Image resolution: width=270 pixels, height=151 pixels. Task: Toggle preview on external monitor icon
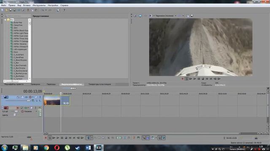click(x=140, y=16)
